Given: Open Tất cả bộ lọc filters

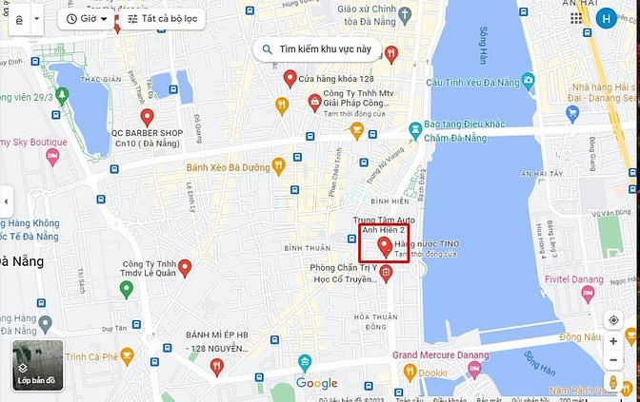Looking at the screenshot, I should point(162,19).
